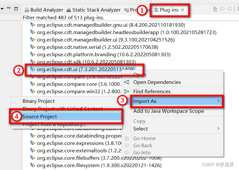Click the Static Stack Analyzer tab icon
The image size is (239, 170).
click(69, 10)
